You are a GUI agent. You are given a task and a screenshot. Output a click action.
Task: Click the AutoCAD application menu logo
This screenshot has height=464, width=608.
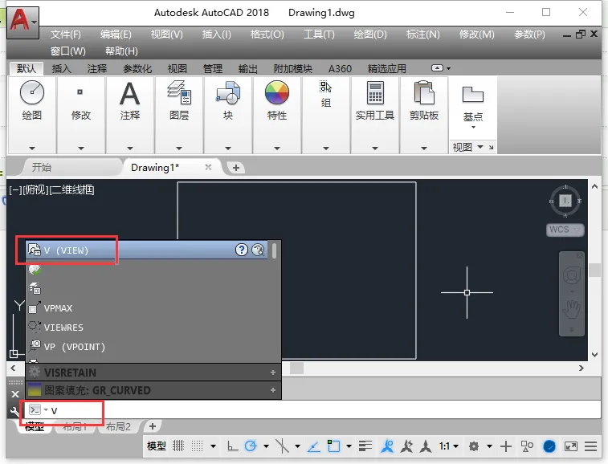(22, 22)
